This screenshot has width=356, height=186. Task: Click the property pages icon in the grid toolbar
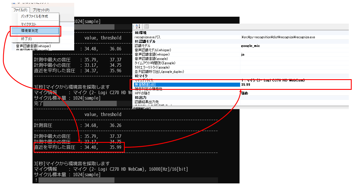[146, 26]
